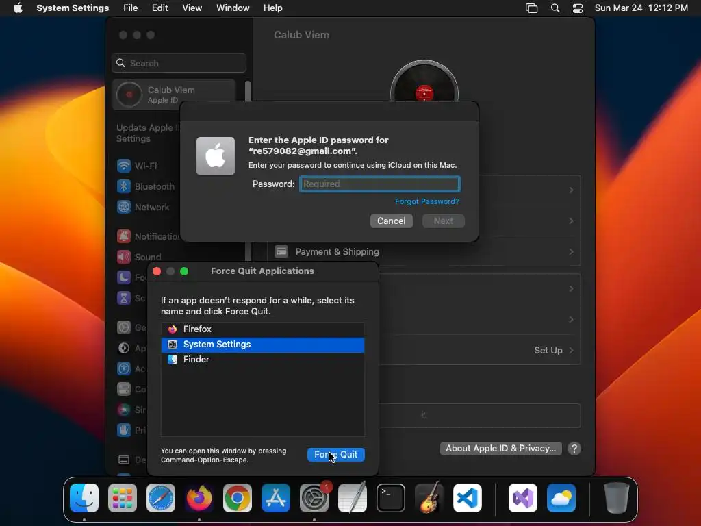Open Firefox from the Dock
The width and height of the screenshot is (701, 526).
tap(199, 498)
